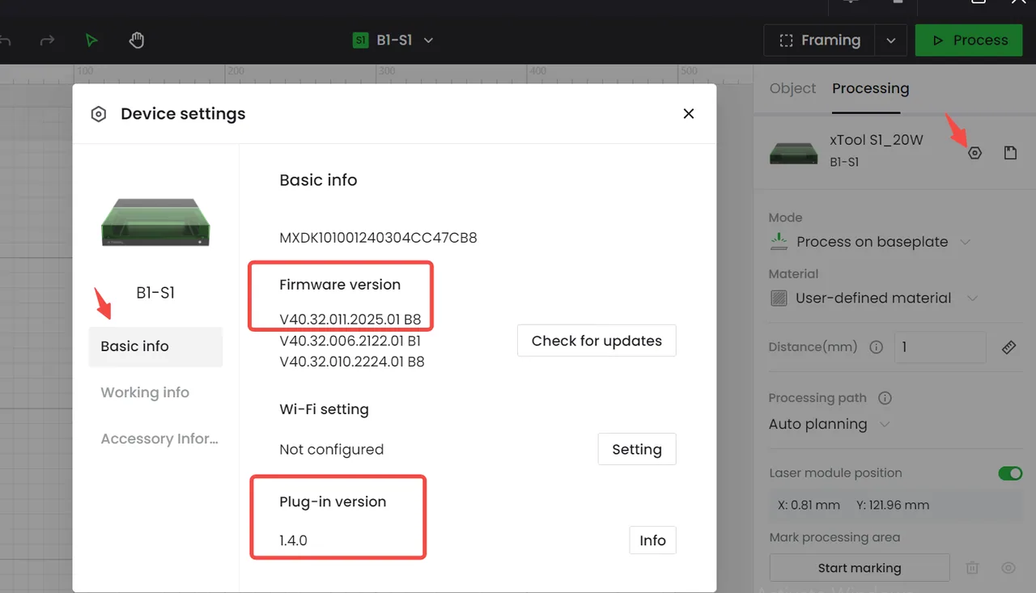Delete marked area with trash icon

click(x=973, y=568)
